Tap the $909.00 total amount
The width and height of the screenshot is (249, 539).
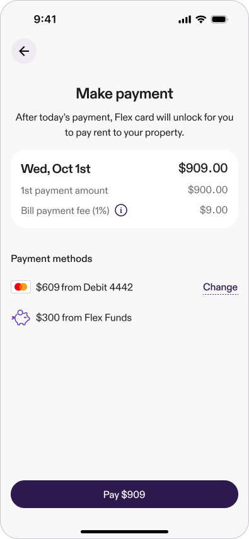pyautogui.click(x=203, y=169)
